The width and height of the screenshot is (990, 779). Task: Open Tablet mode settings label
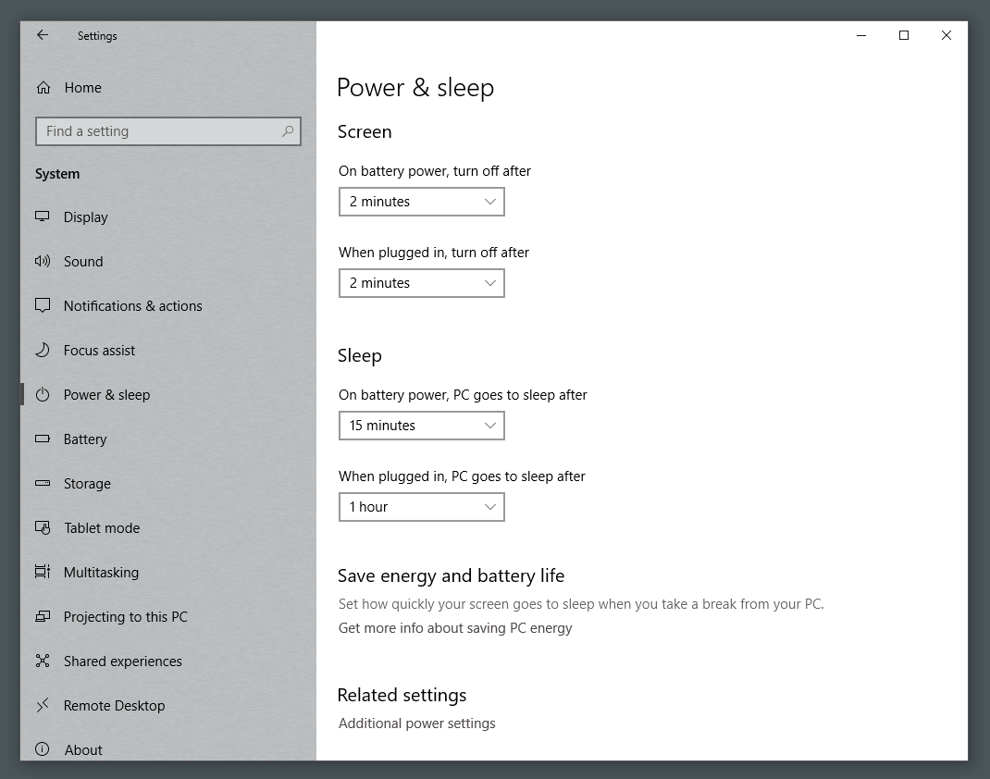(103, 527)
